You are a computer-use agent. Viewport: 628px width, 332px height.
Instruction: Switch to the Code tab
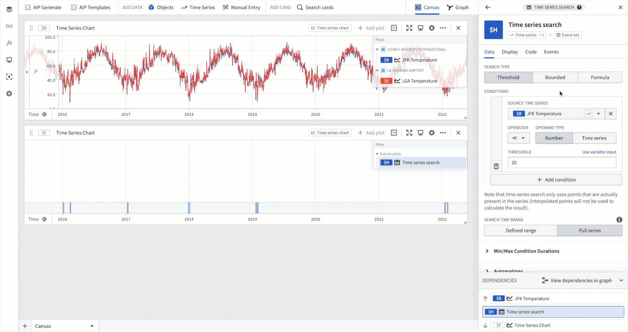click(x=531, y=52)
